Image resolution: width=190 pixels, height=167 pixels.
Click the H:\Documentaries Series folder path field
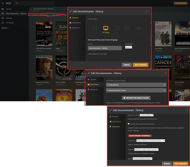[136, 90]
